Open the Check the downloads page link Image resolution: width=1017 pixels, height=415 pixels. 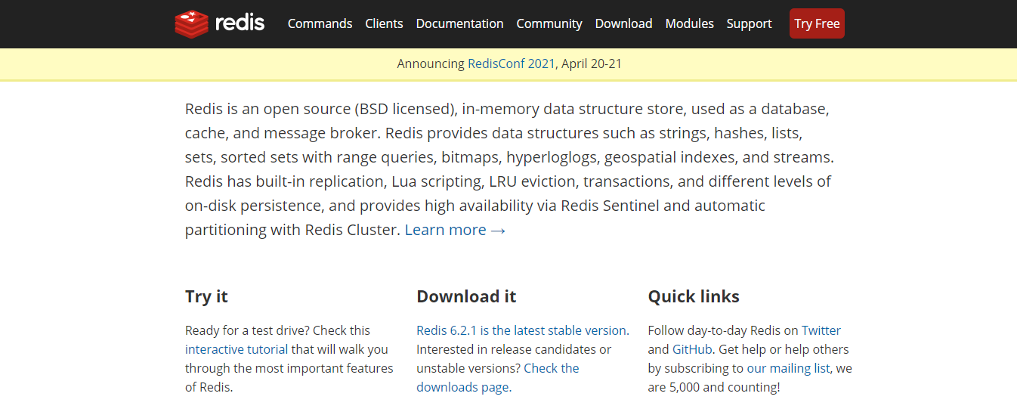pos(498,377)
